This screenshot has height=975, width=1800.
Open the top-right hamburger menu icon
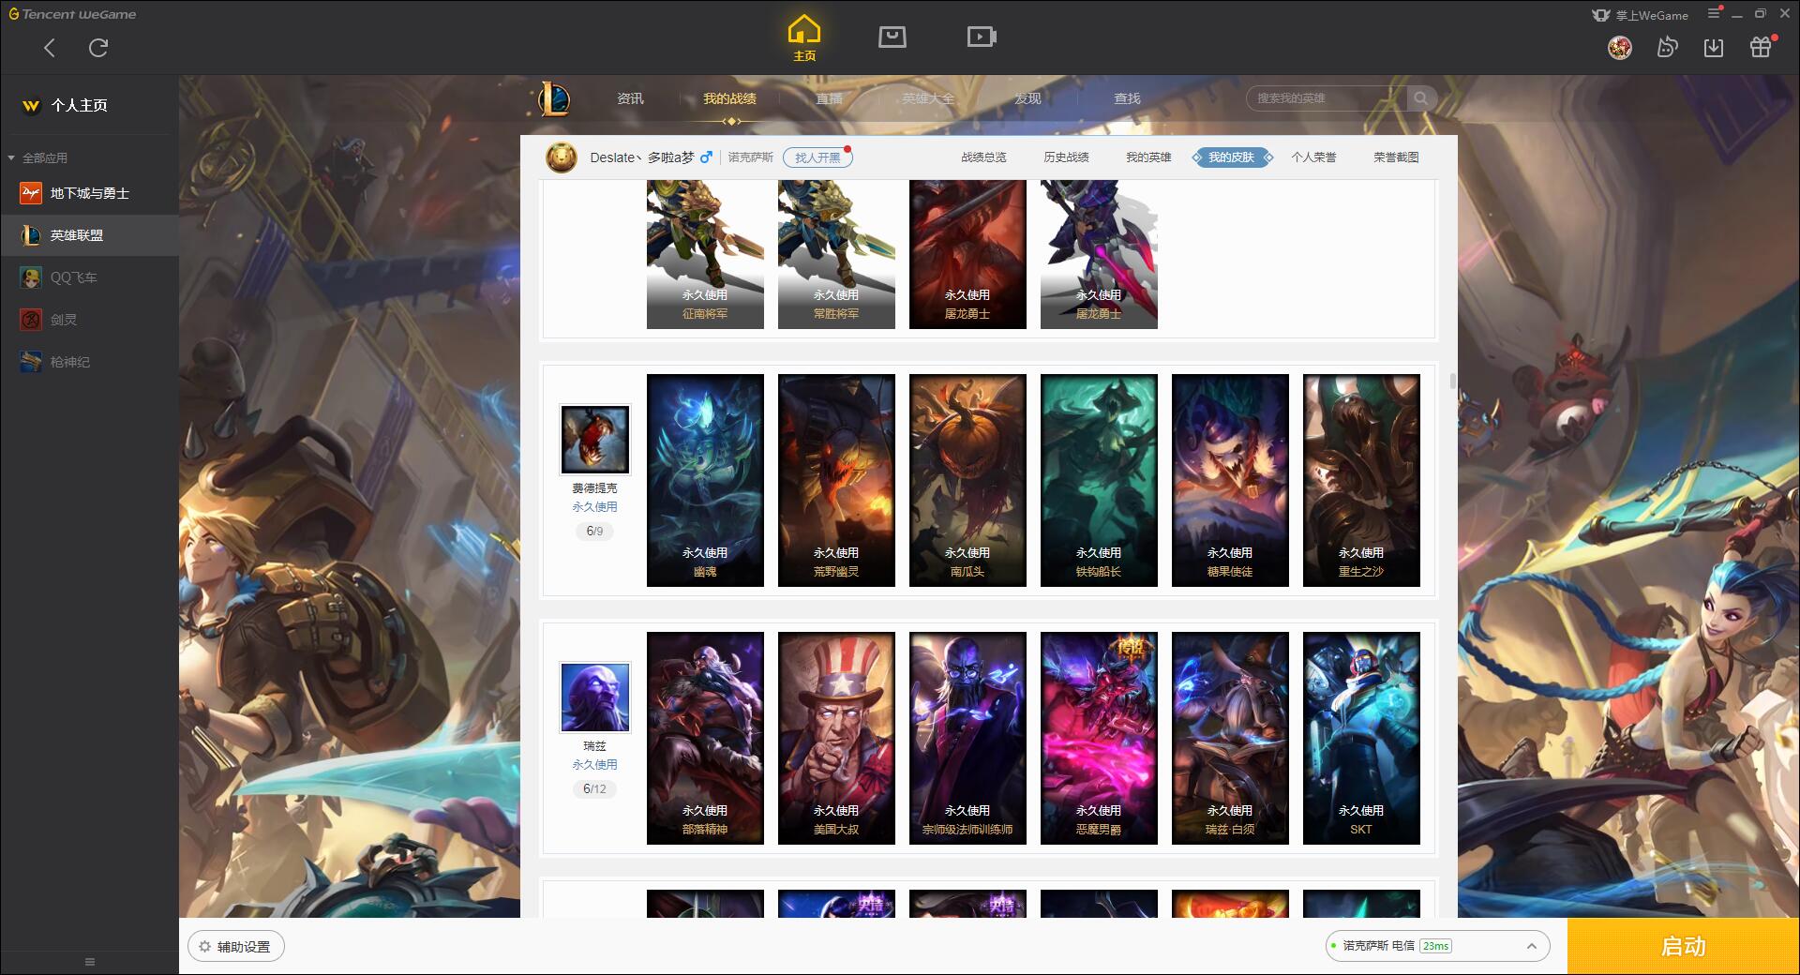pyautogui.click(x=1715, y=13)
